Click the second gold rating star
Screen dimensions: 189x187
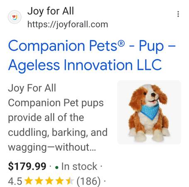tap(39, 181)
